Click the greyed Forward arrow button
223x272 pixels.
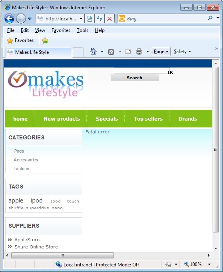[x=21, y=18]
